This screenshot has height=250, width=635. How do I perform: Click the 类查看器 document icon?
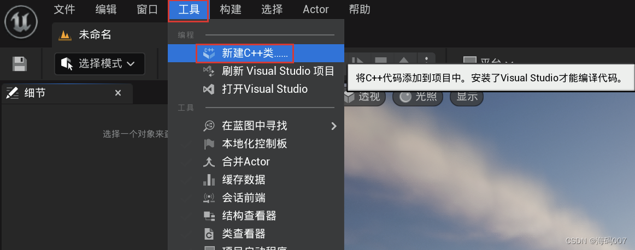click(209, 234)
